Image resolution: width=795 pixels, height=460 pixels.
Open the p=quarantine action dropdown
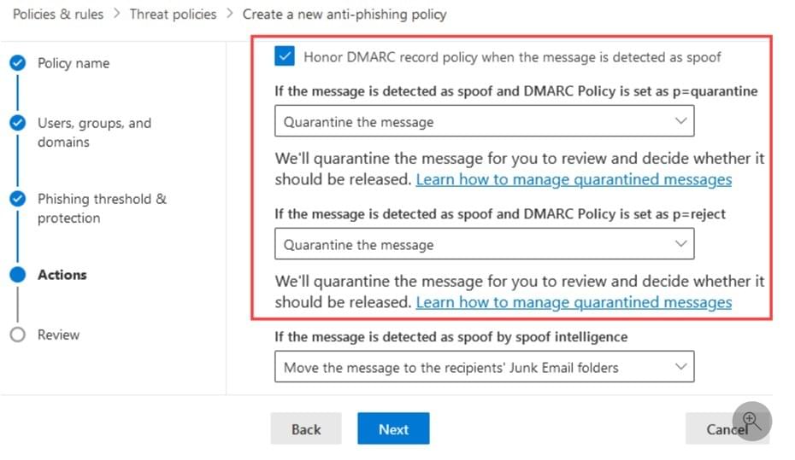pos(484,122)
